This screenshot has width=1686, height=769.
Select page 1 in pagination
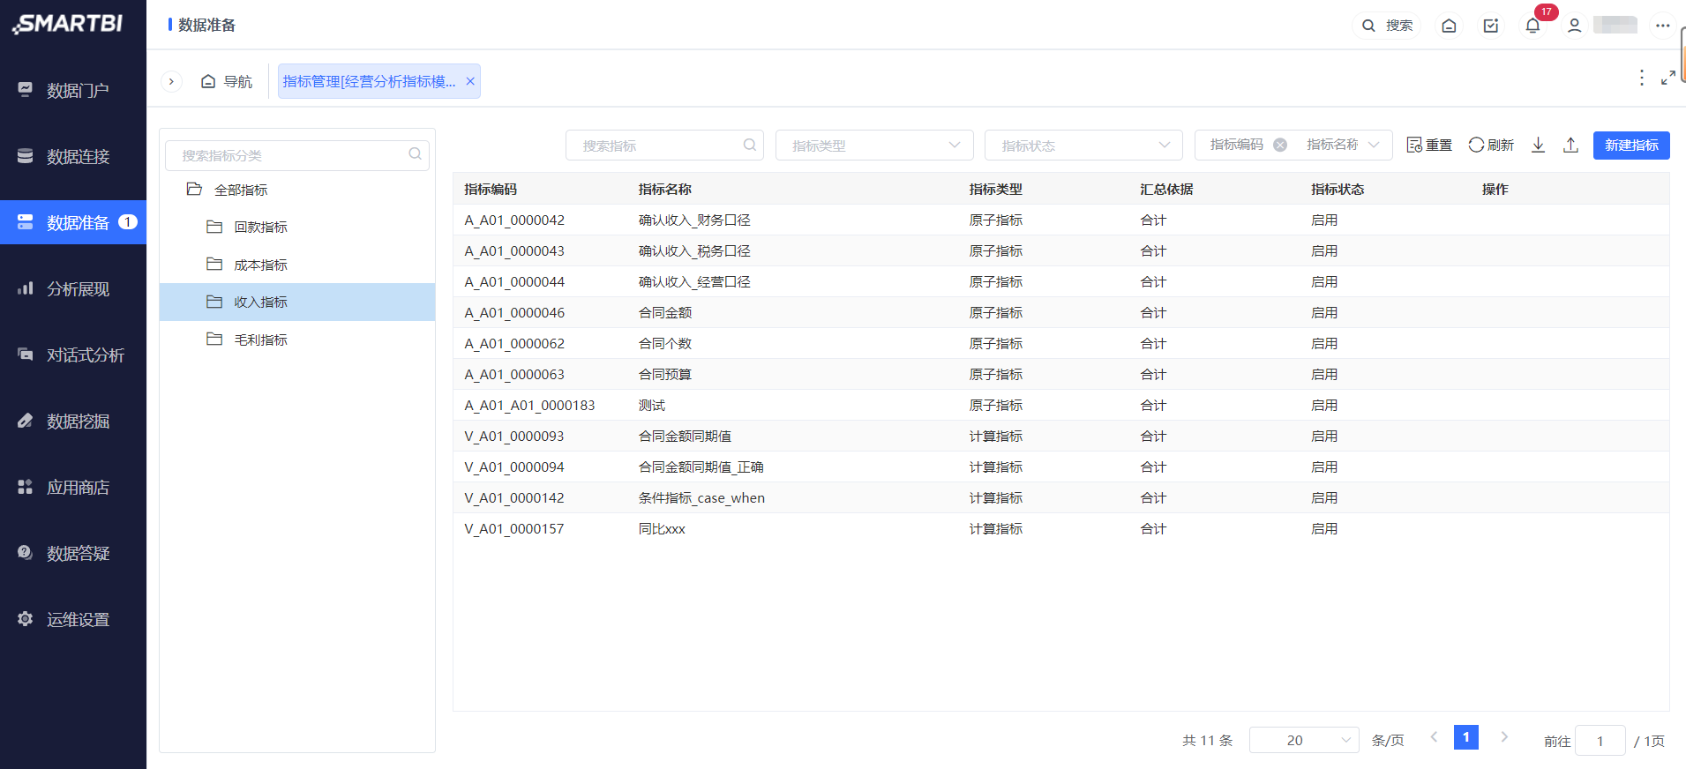click(1466, 737)
